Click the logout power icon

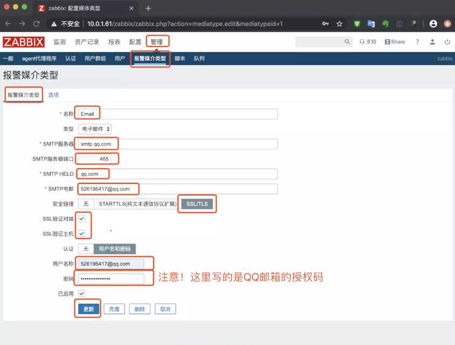pos(447,42)
